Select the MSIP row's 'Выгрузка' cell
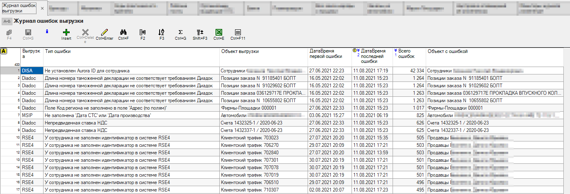The height and width of the screenshot is (194, 570). pos(32,115)
